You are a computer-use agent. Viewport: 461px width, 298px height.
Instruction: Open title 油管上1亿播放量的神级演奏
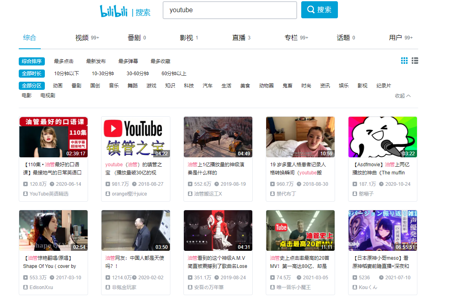(x=216, y=169)
